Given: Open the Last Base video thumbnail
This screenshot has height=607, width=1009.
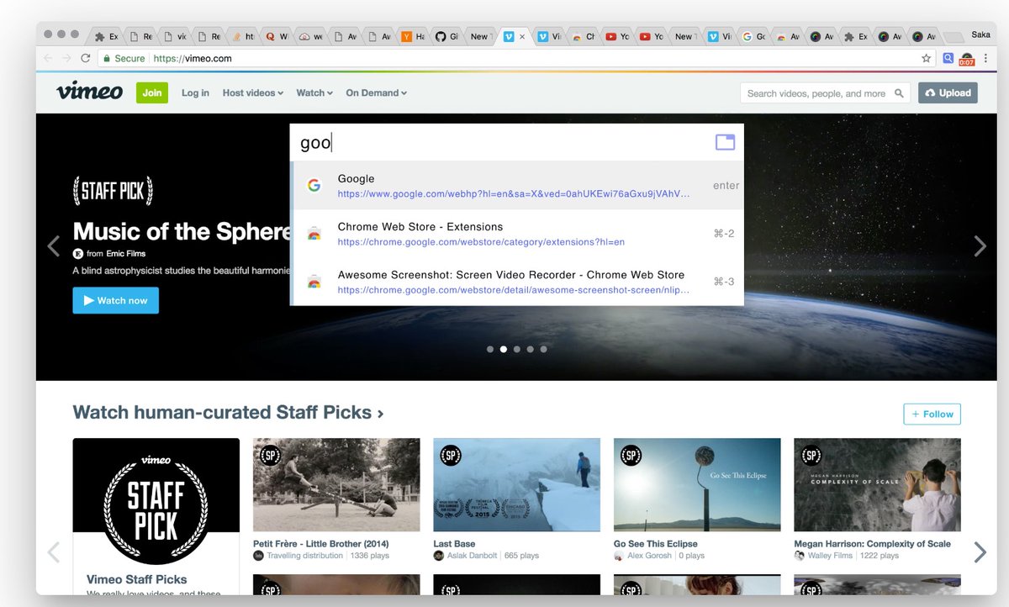Looking at the screenshot, I should 516,485.
